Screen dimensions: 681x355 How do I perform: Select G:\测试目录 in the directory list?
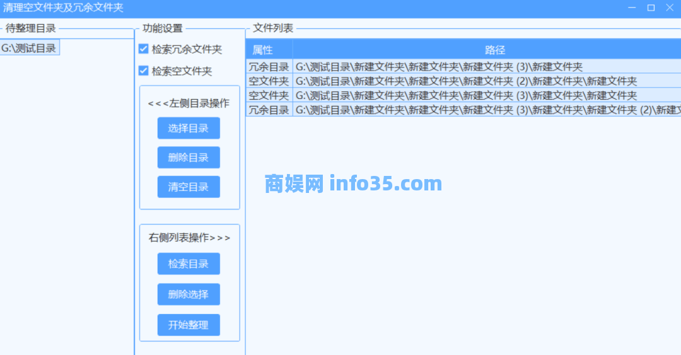click(x=29, y=48)
